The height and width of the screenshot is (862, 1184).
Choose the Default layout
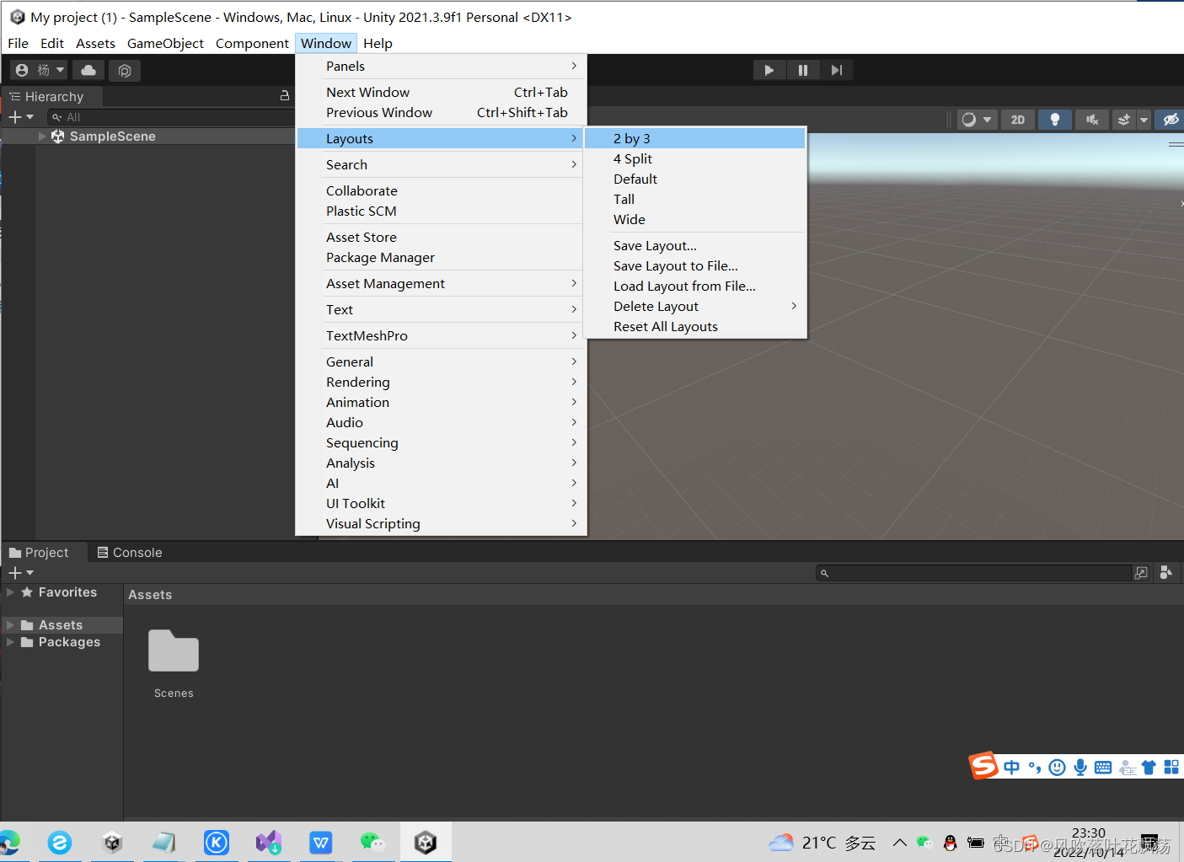coord(695,179)
